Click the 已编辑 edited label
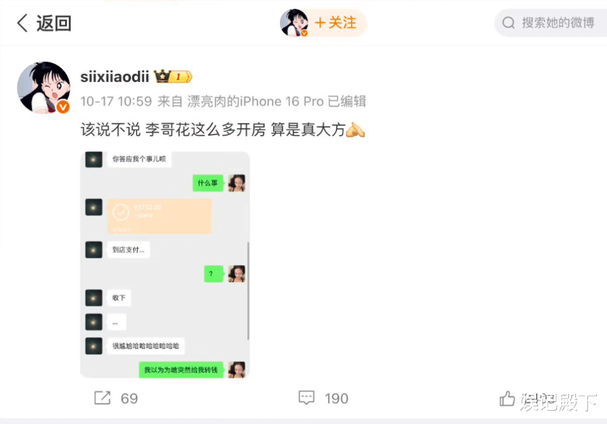607x424 pixels. coord(347,102)
